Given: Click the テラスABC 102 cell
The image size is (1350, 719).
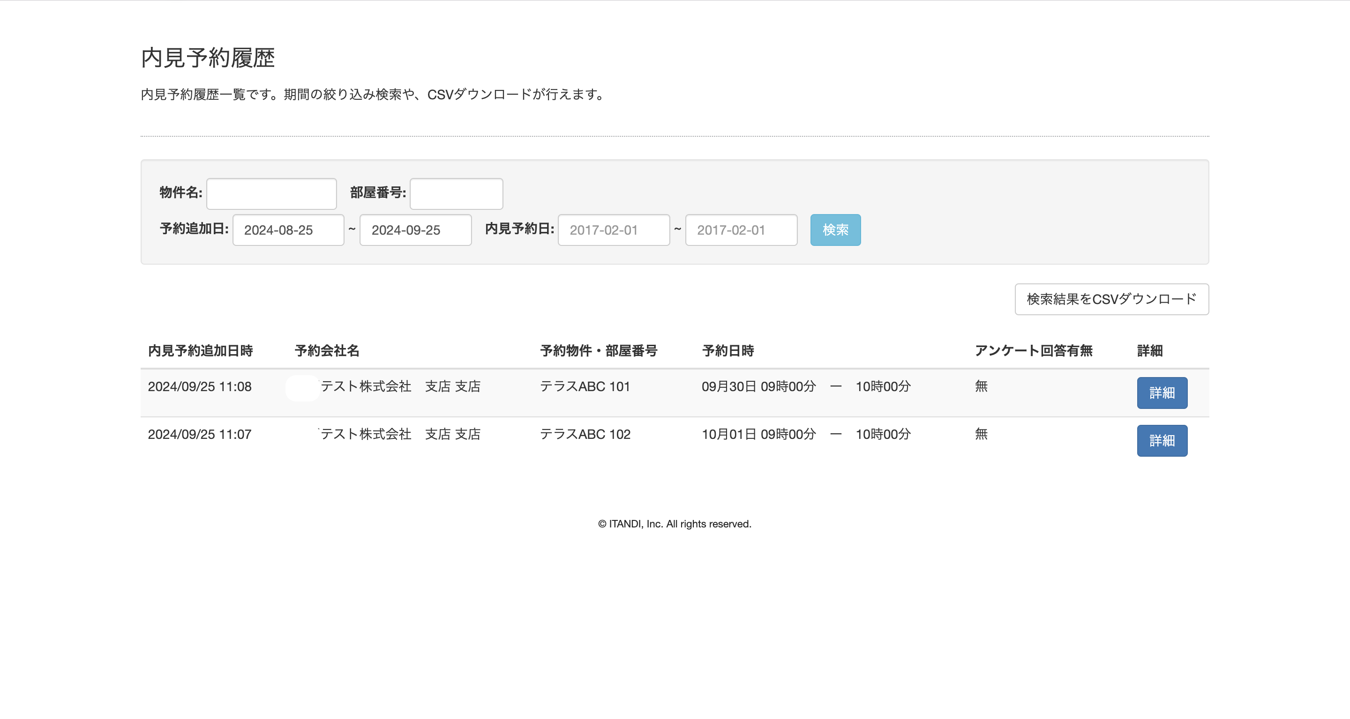Looking at the screenshot, I should (x=585, y=434).
